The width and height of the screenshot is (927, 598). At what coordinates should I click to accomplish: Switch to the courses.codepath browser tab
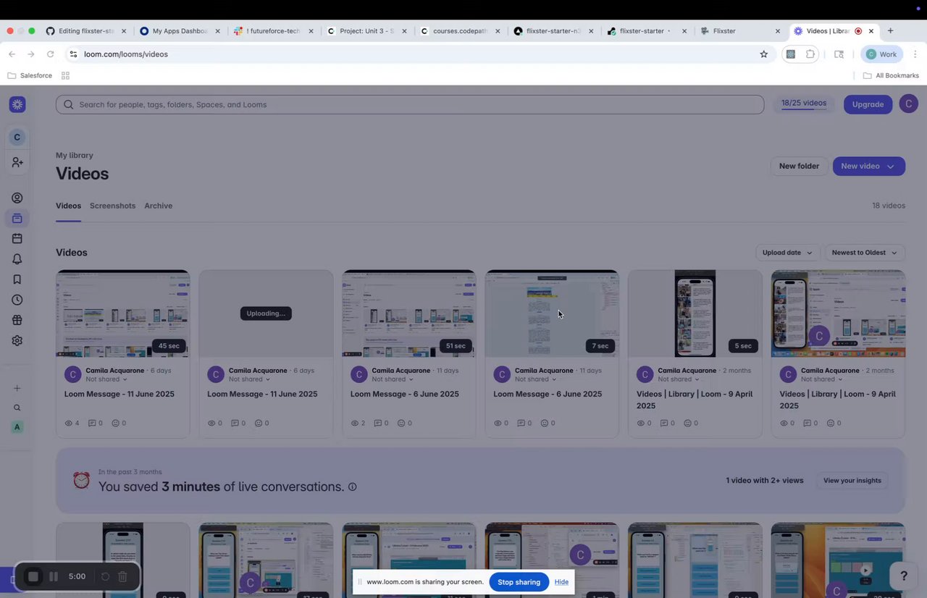coord(459,31)
